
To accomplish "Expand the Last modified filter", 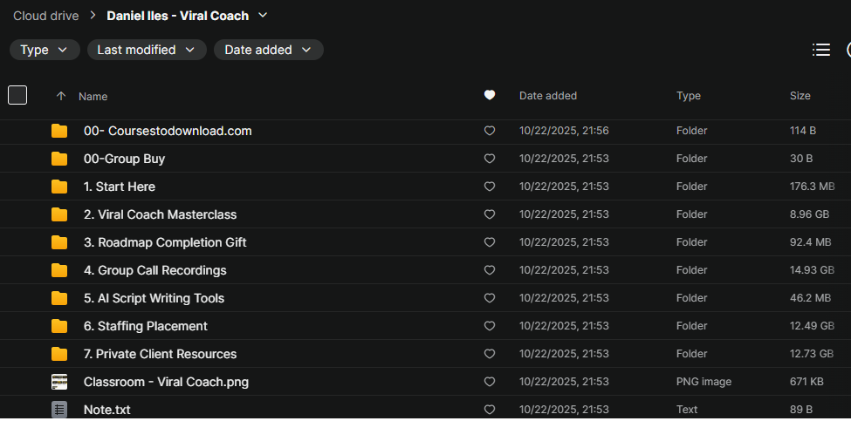I will click(147, 51).
